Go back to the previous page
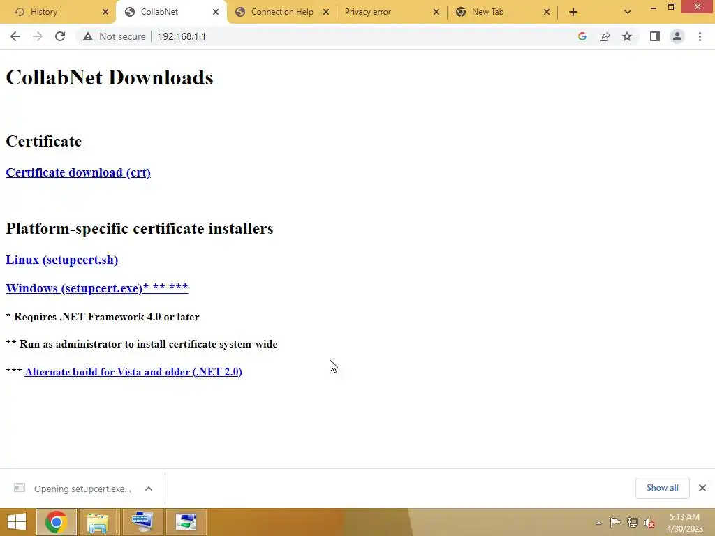The width and height of the screenshot is (715, 536). 15,36
